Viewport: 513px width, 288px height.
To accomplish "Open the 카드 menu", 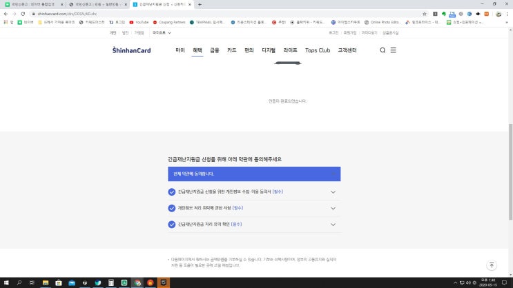I will click(x=231, y=50).
